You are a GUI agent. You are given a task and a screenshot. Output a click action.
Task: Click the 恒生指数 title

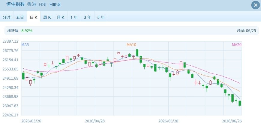tap(16, 4)
